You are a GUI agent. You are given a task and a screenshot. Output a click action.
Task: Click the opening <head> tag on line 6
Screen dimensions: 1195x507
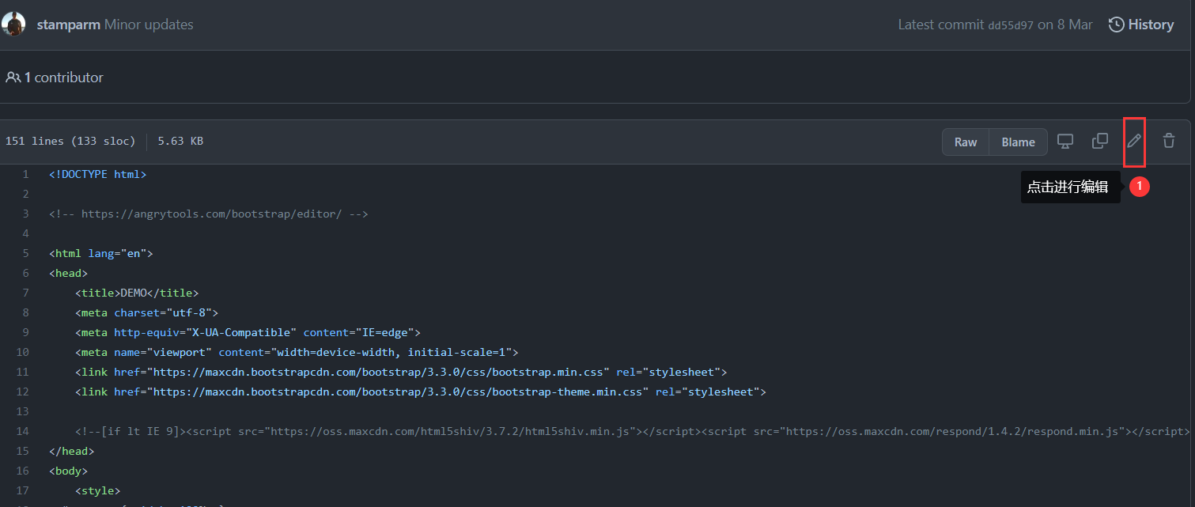coord(68,273)
